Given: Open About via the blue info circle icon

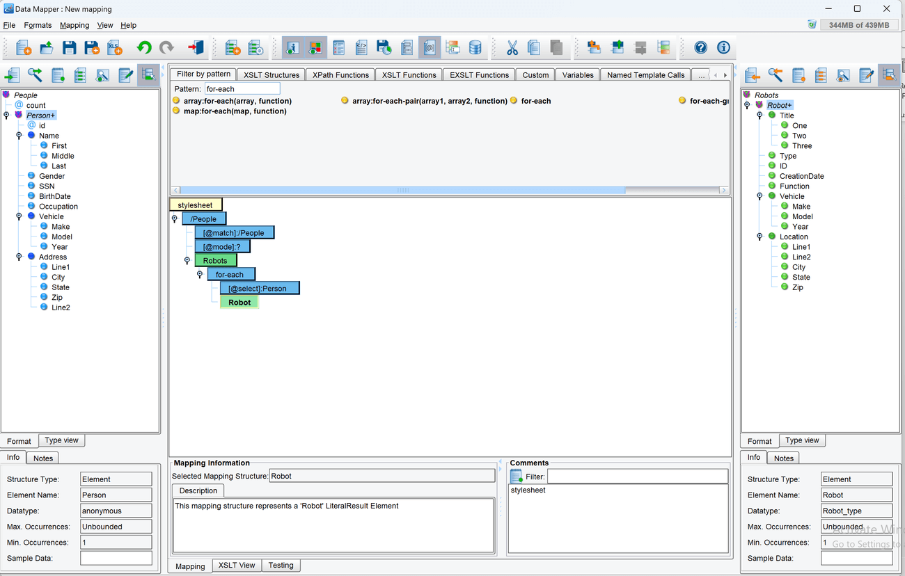Looking at the screenshot, I should pyautogui.click(x=723, y=47).
